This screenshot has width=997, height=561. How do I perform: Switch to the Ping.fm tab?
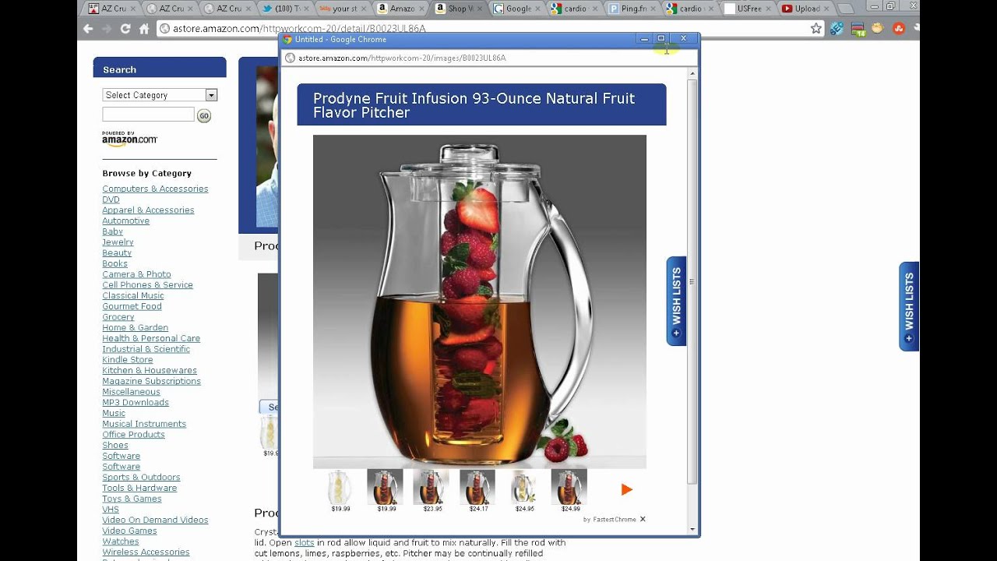click(x=630, y=9)
